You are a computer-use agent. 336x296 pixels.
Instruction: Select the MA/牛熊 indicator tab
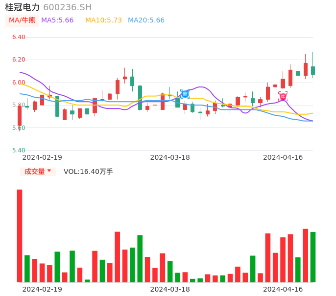[x=22, y=21]
